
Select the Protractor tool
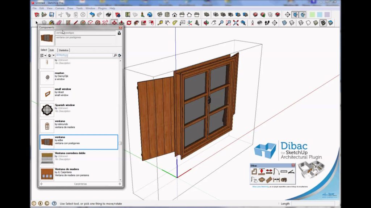(175, 23)
